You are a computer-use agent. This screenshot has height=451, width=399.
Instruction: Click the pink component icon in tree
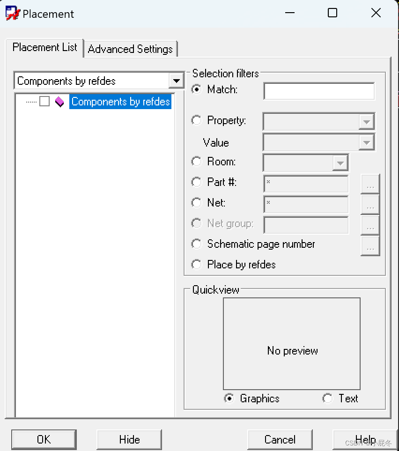[x=59, y=102]
